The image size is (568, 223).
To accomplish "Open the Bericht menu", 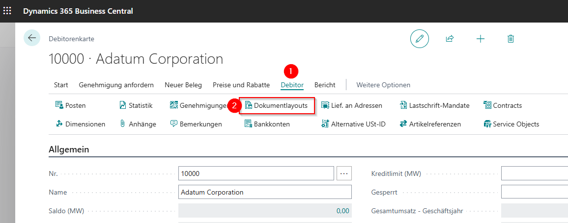I will coord(325,85).
